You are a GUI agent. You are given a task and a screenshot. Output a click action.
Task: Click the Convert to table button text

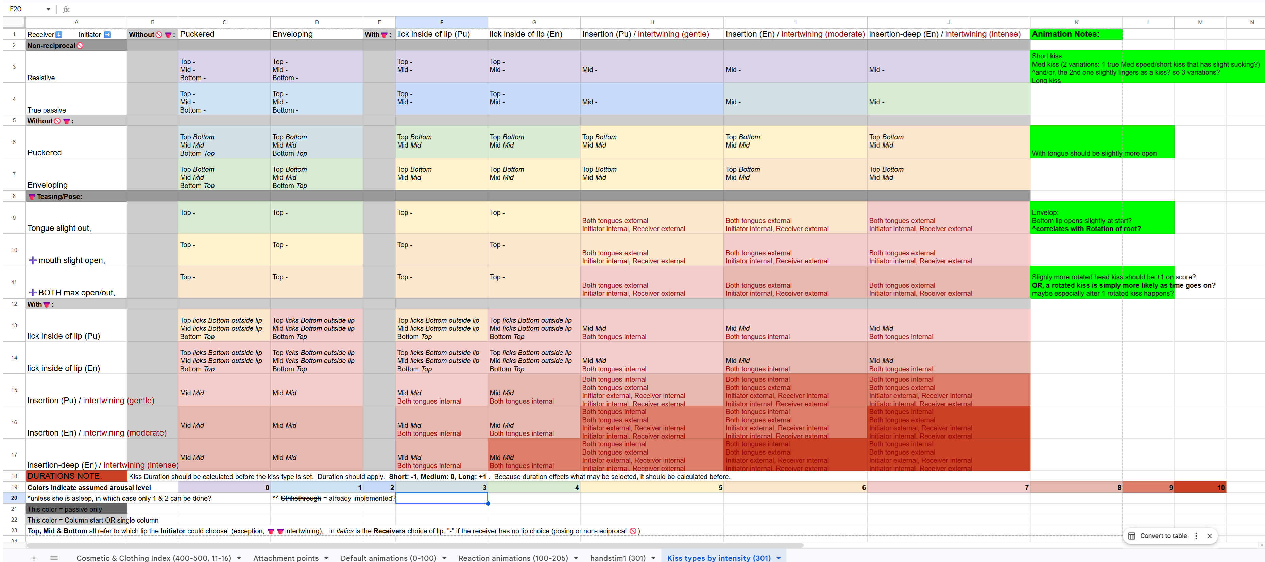1163,536
